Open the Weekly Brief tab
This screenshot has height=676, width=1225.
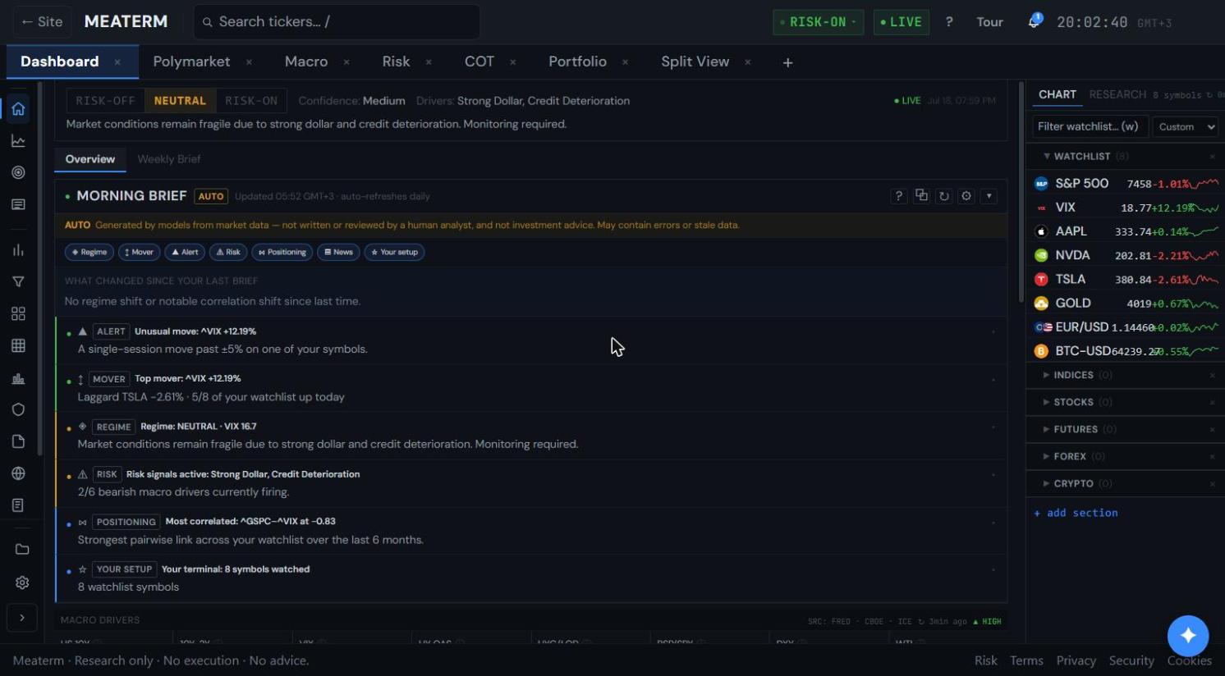[169, 159]
